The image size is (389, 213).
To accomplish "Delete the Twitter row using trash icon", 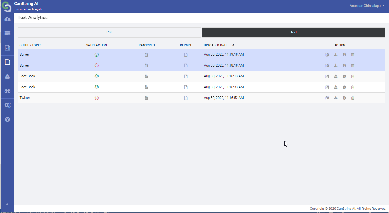I will tap(353, 98).
